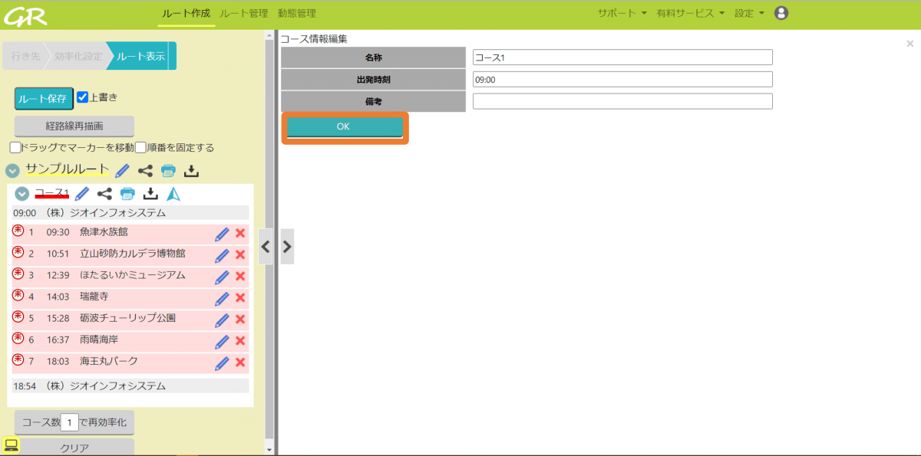
Task: Edit 魚津水族館 stop with pencil icon
Action: pos(223,234)
